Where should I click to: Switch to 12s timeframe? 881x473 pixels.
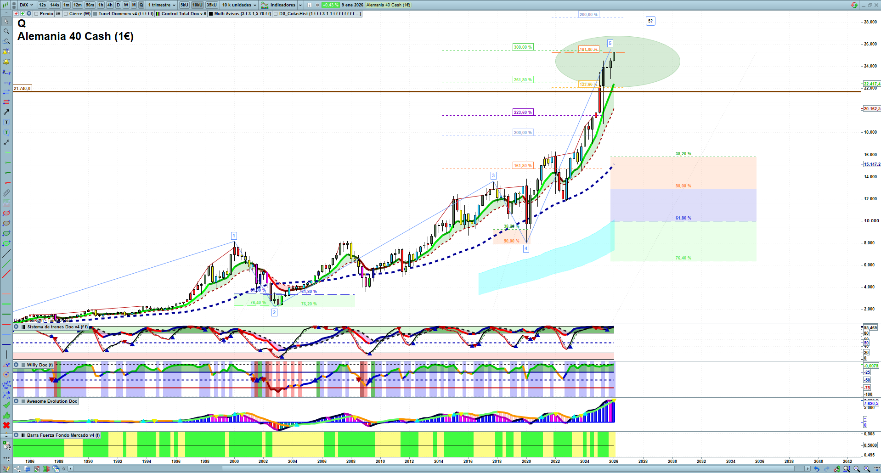(x=42, y=5)
